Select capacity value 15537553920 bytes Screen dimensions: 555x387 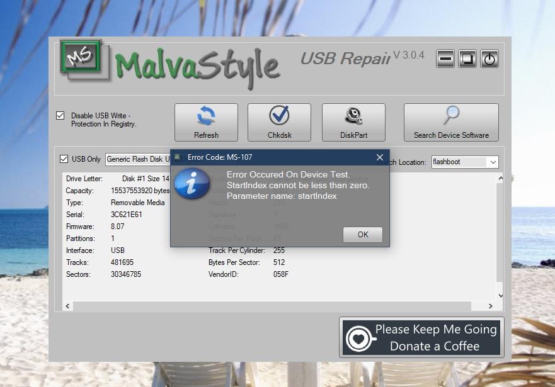pyautogui.click(x=140, y=191)
